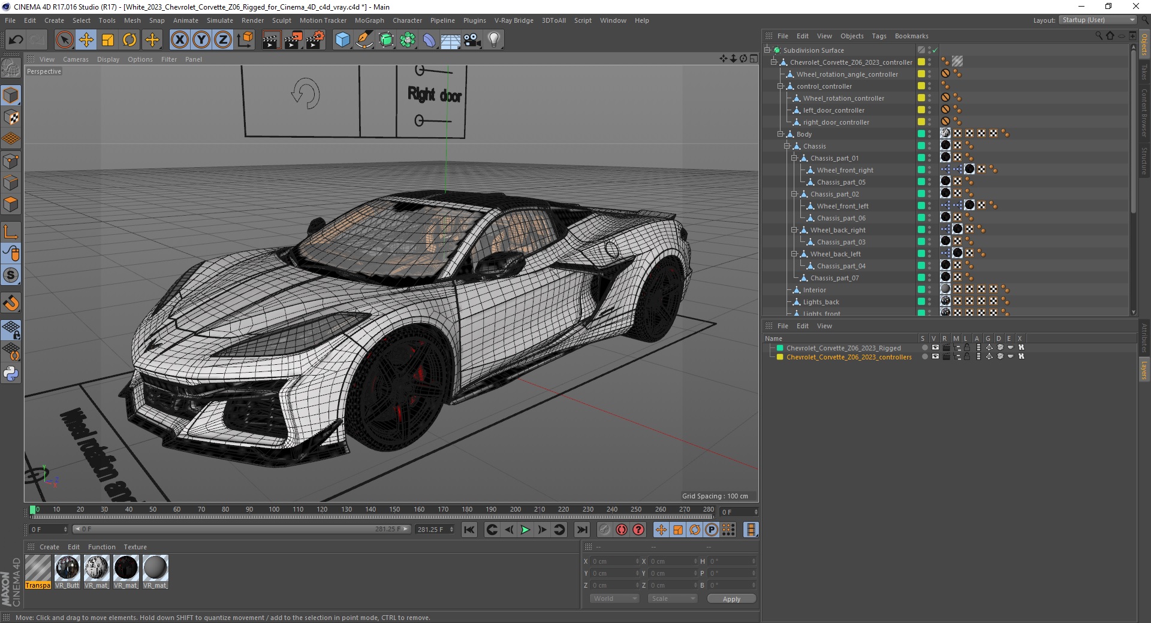This screenshot has width=1151, height=623.
Task: Open the Scale mode dropdown
Action: [673, 598]
